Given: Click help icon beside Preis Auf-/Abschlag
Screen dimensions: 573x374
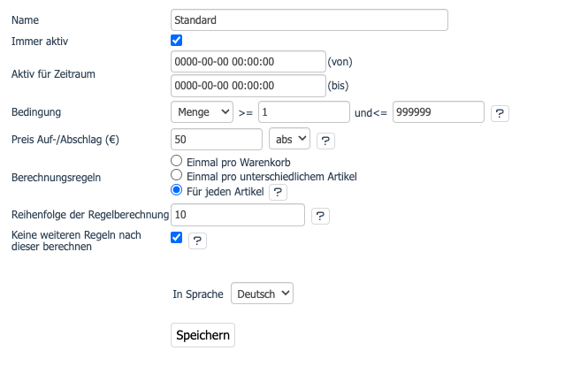Looking at the screenshot, I should (x=325, y=141).
